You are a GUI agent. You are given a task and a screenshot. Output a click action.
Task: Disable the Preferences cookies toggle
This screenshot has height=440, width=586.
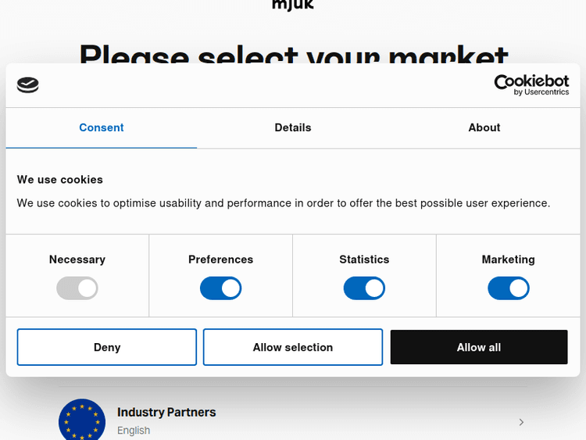[x=221, y=288]
